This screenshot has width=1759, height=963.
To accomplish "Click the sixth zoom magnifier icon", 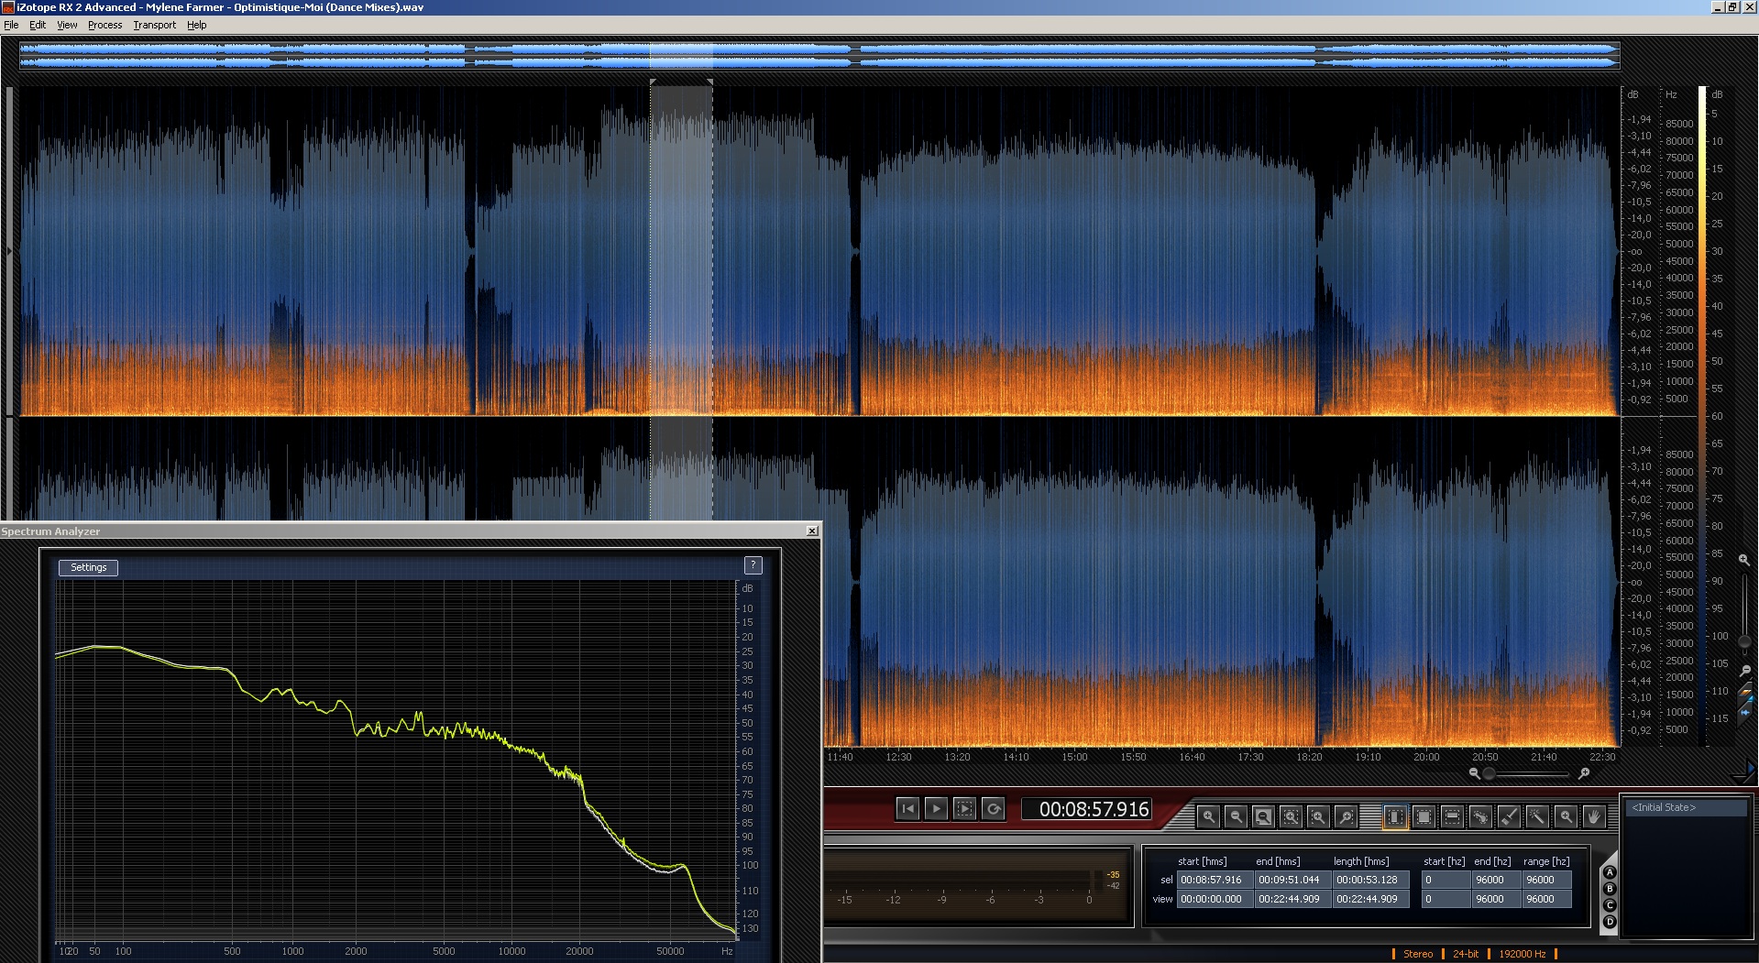I will point(1346,816).
